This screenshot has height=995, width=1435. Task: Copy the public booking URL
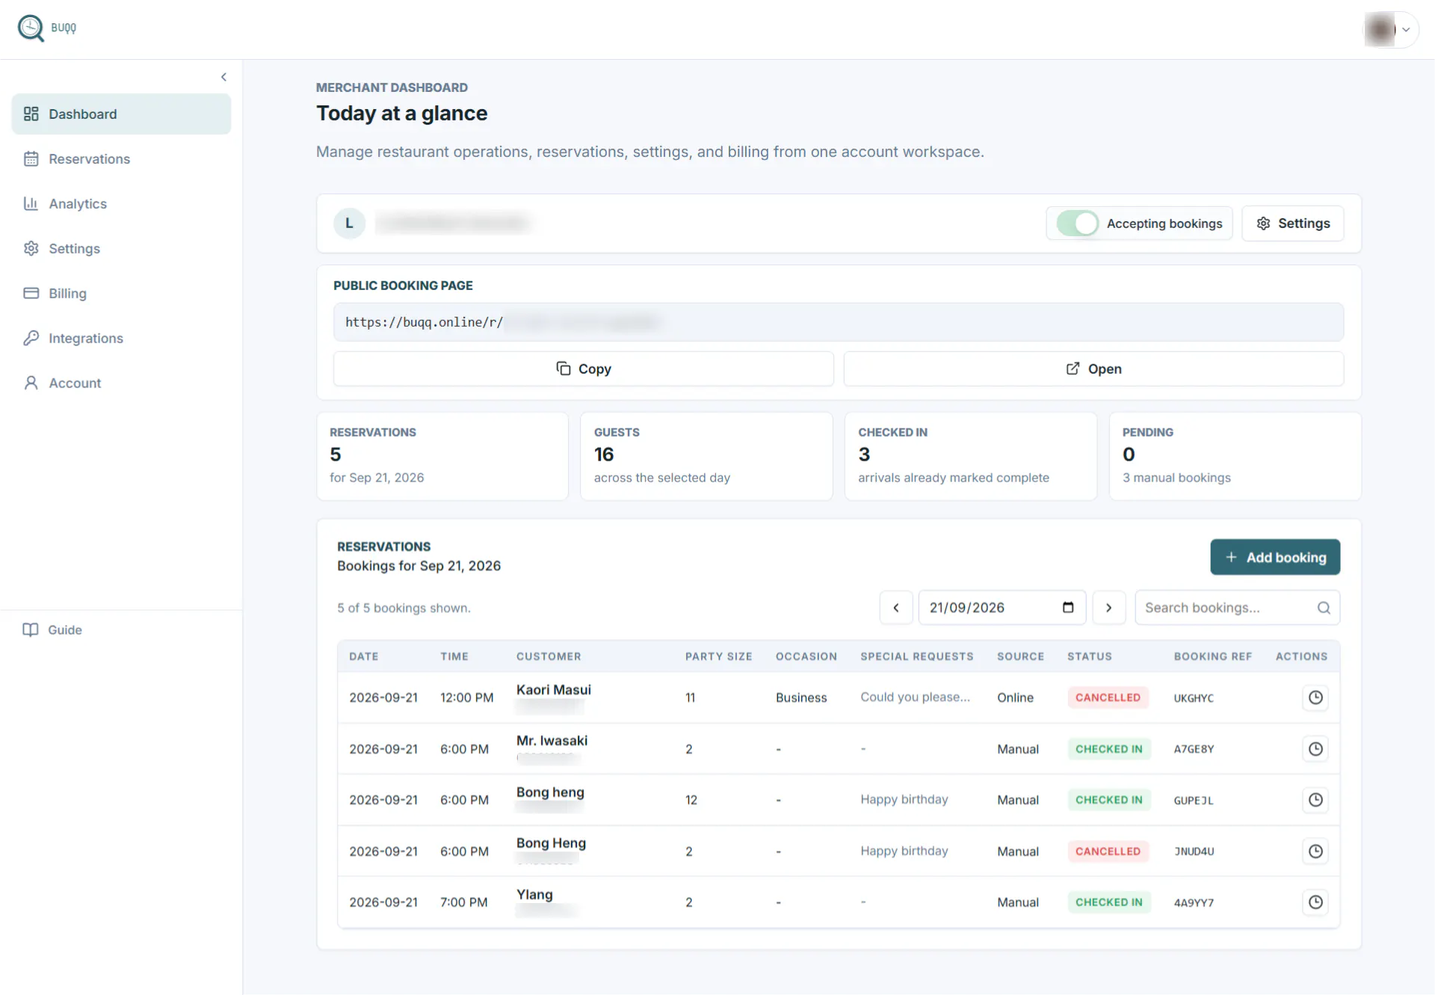(583, 369)
